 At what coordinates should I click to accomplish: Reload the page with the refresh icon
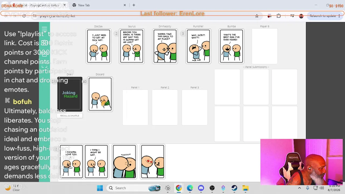click(24, 16)
